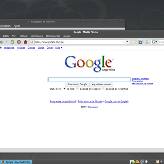
Task: Click the green circle tray icon
Action: 133,162
